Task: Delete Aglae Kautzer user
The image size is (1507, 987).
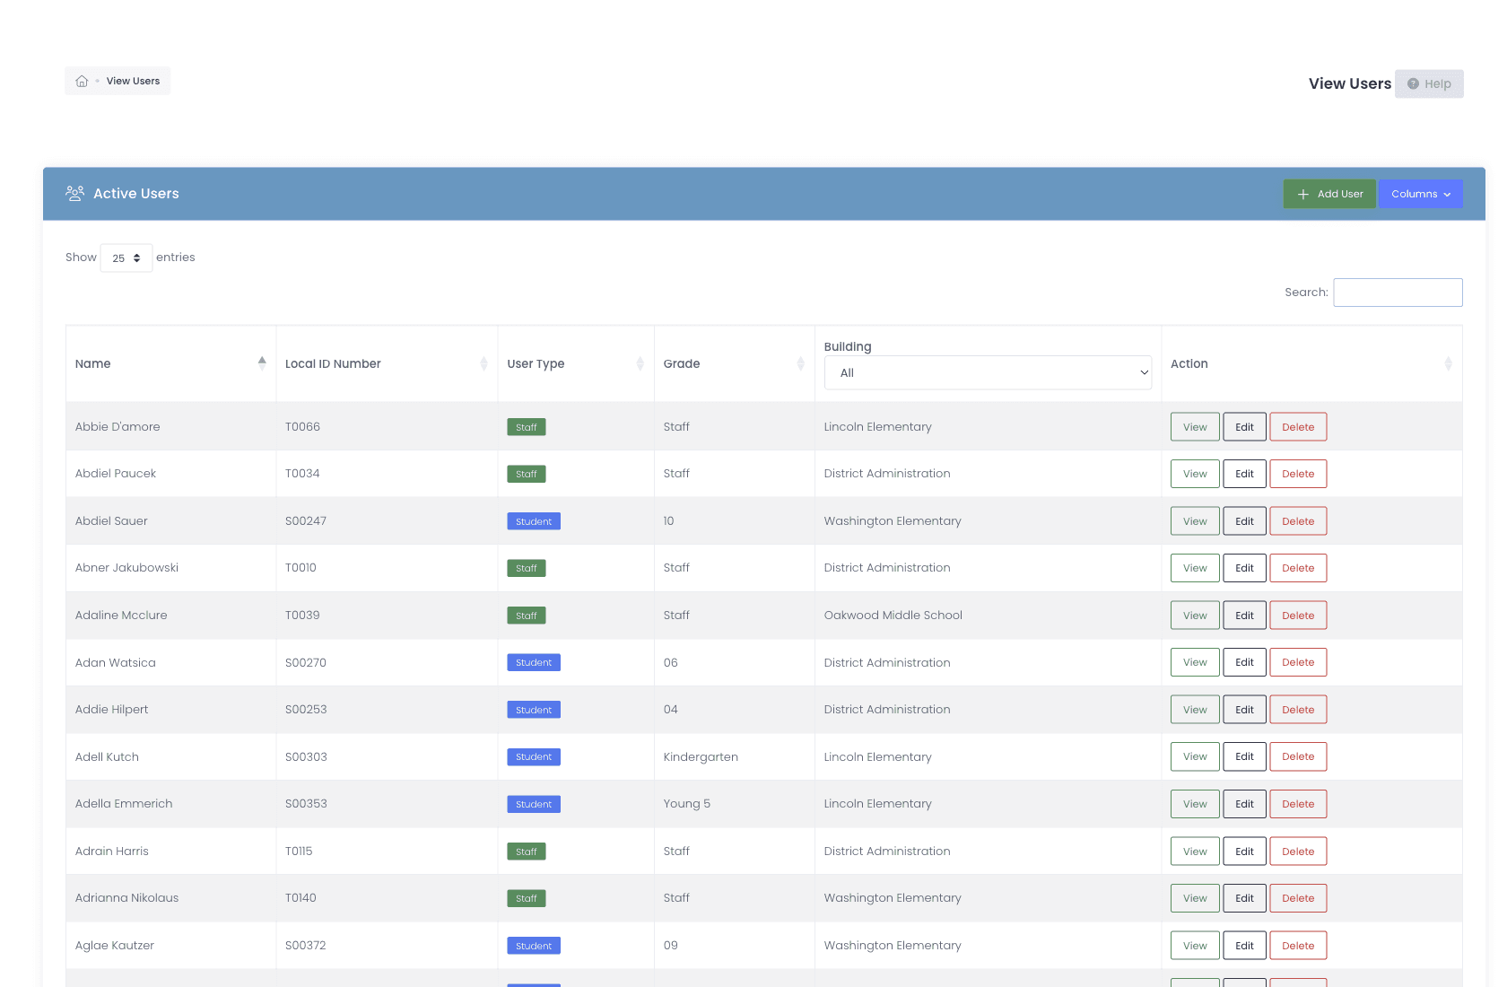Action: [1298, 946]
